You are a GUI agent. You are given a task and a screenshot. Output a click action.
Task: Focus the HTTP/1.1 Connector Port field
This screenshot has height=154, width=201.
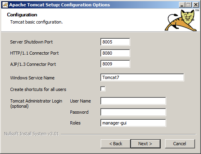(x=115, y=53)
